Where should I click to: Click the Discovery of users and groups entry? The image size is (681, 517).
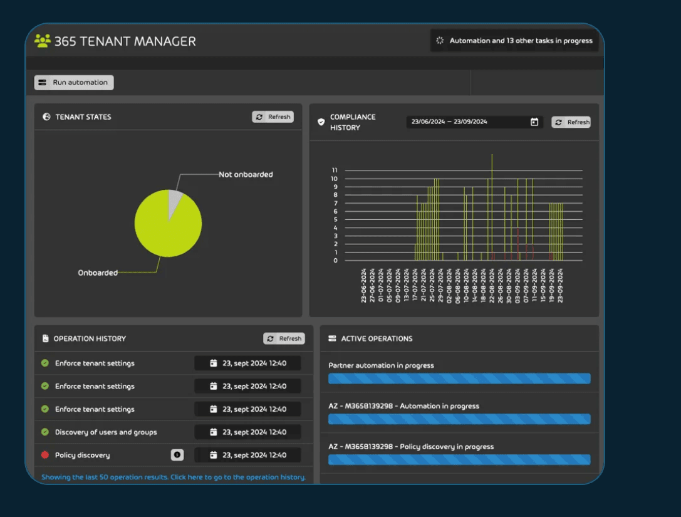click(x=106, y=432)
